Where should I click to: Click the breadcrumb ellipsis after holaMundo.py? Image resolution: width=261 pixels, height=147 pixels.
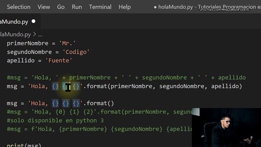[40, 35]
